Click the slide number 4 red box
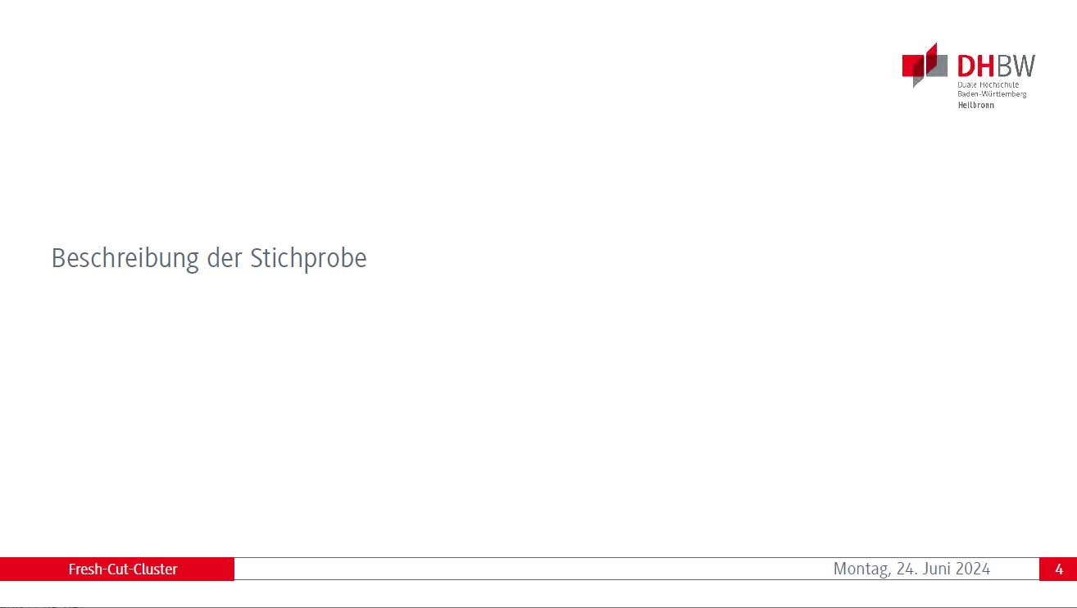The height and width of the screenshot is (608, 1077). (x=1058, y=569)
